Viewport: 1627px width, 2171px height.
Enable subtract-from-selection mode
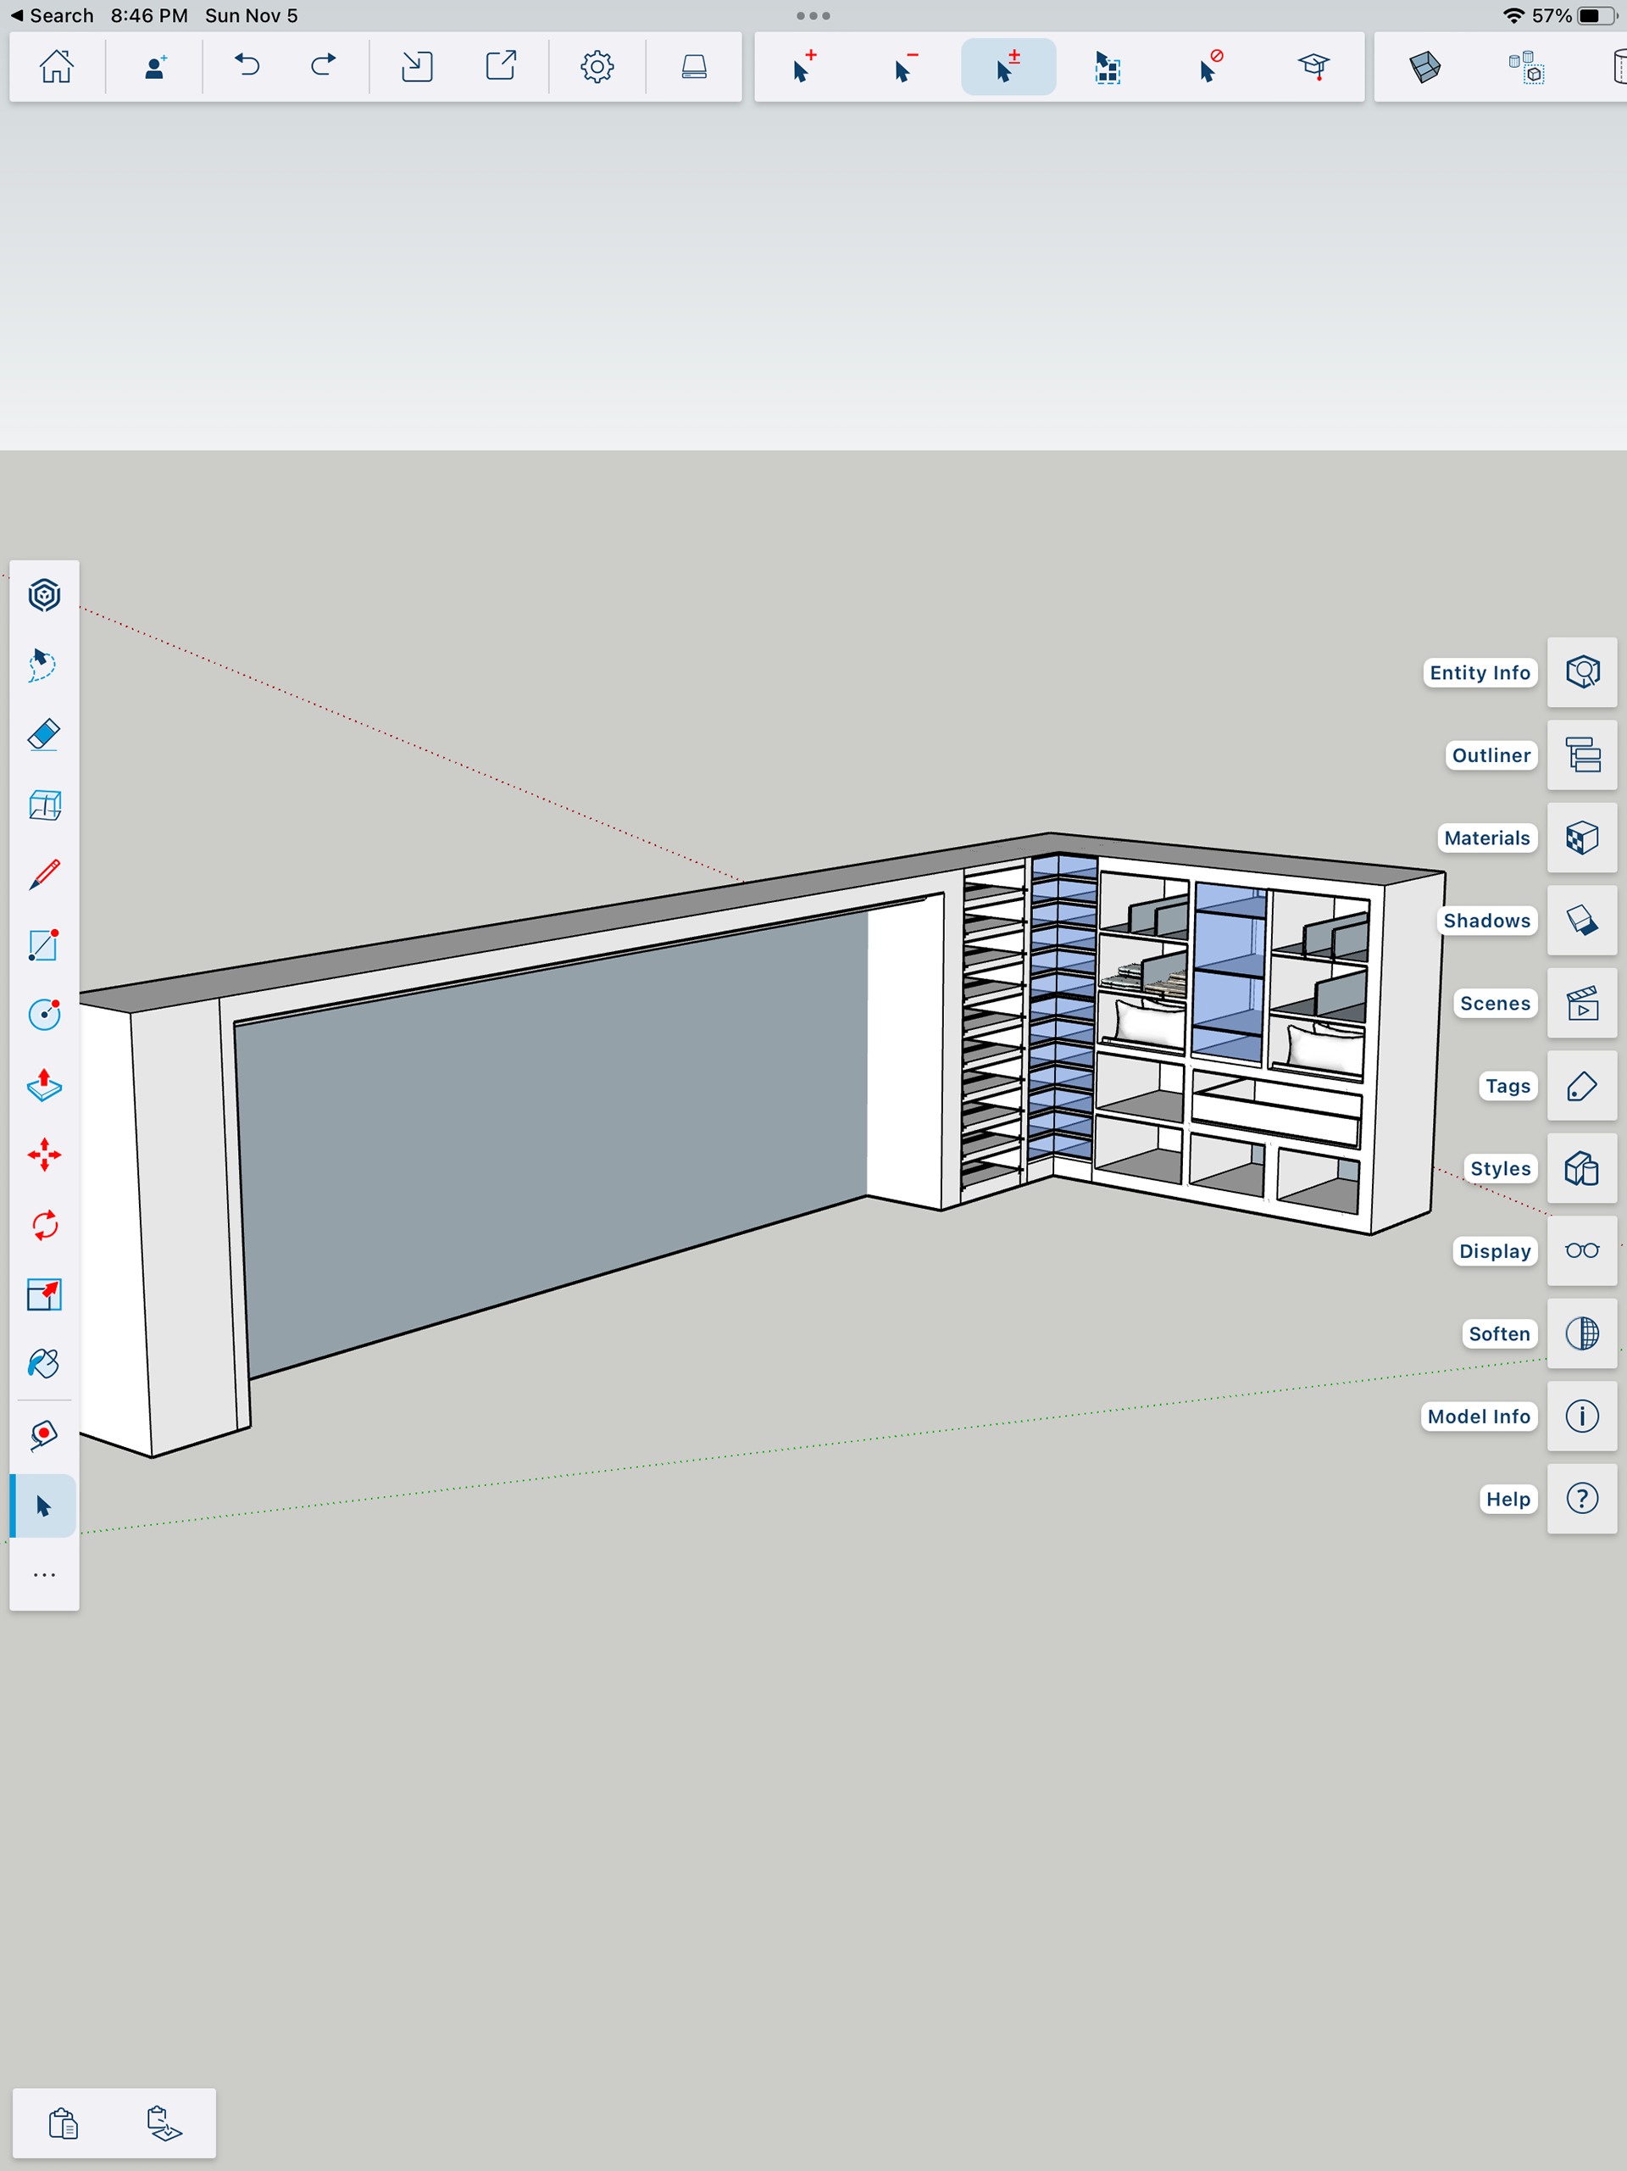pos(906,67)
